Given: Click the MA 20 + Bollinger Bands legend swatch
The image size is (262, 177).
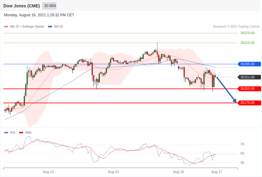Looking at the screenshot, I should point(6,27).
